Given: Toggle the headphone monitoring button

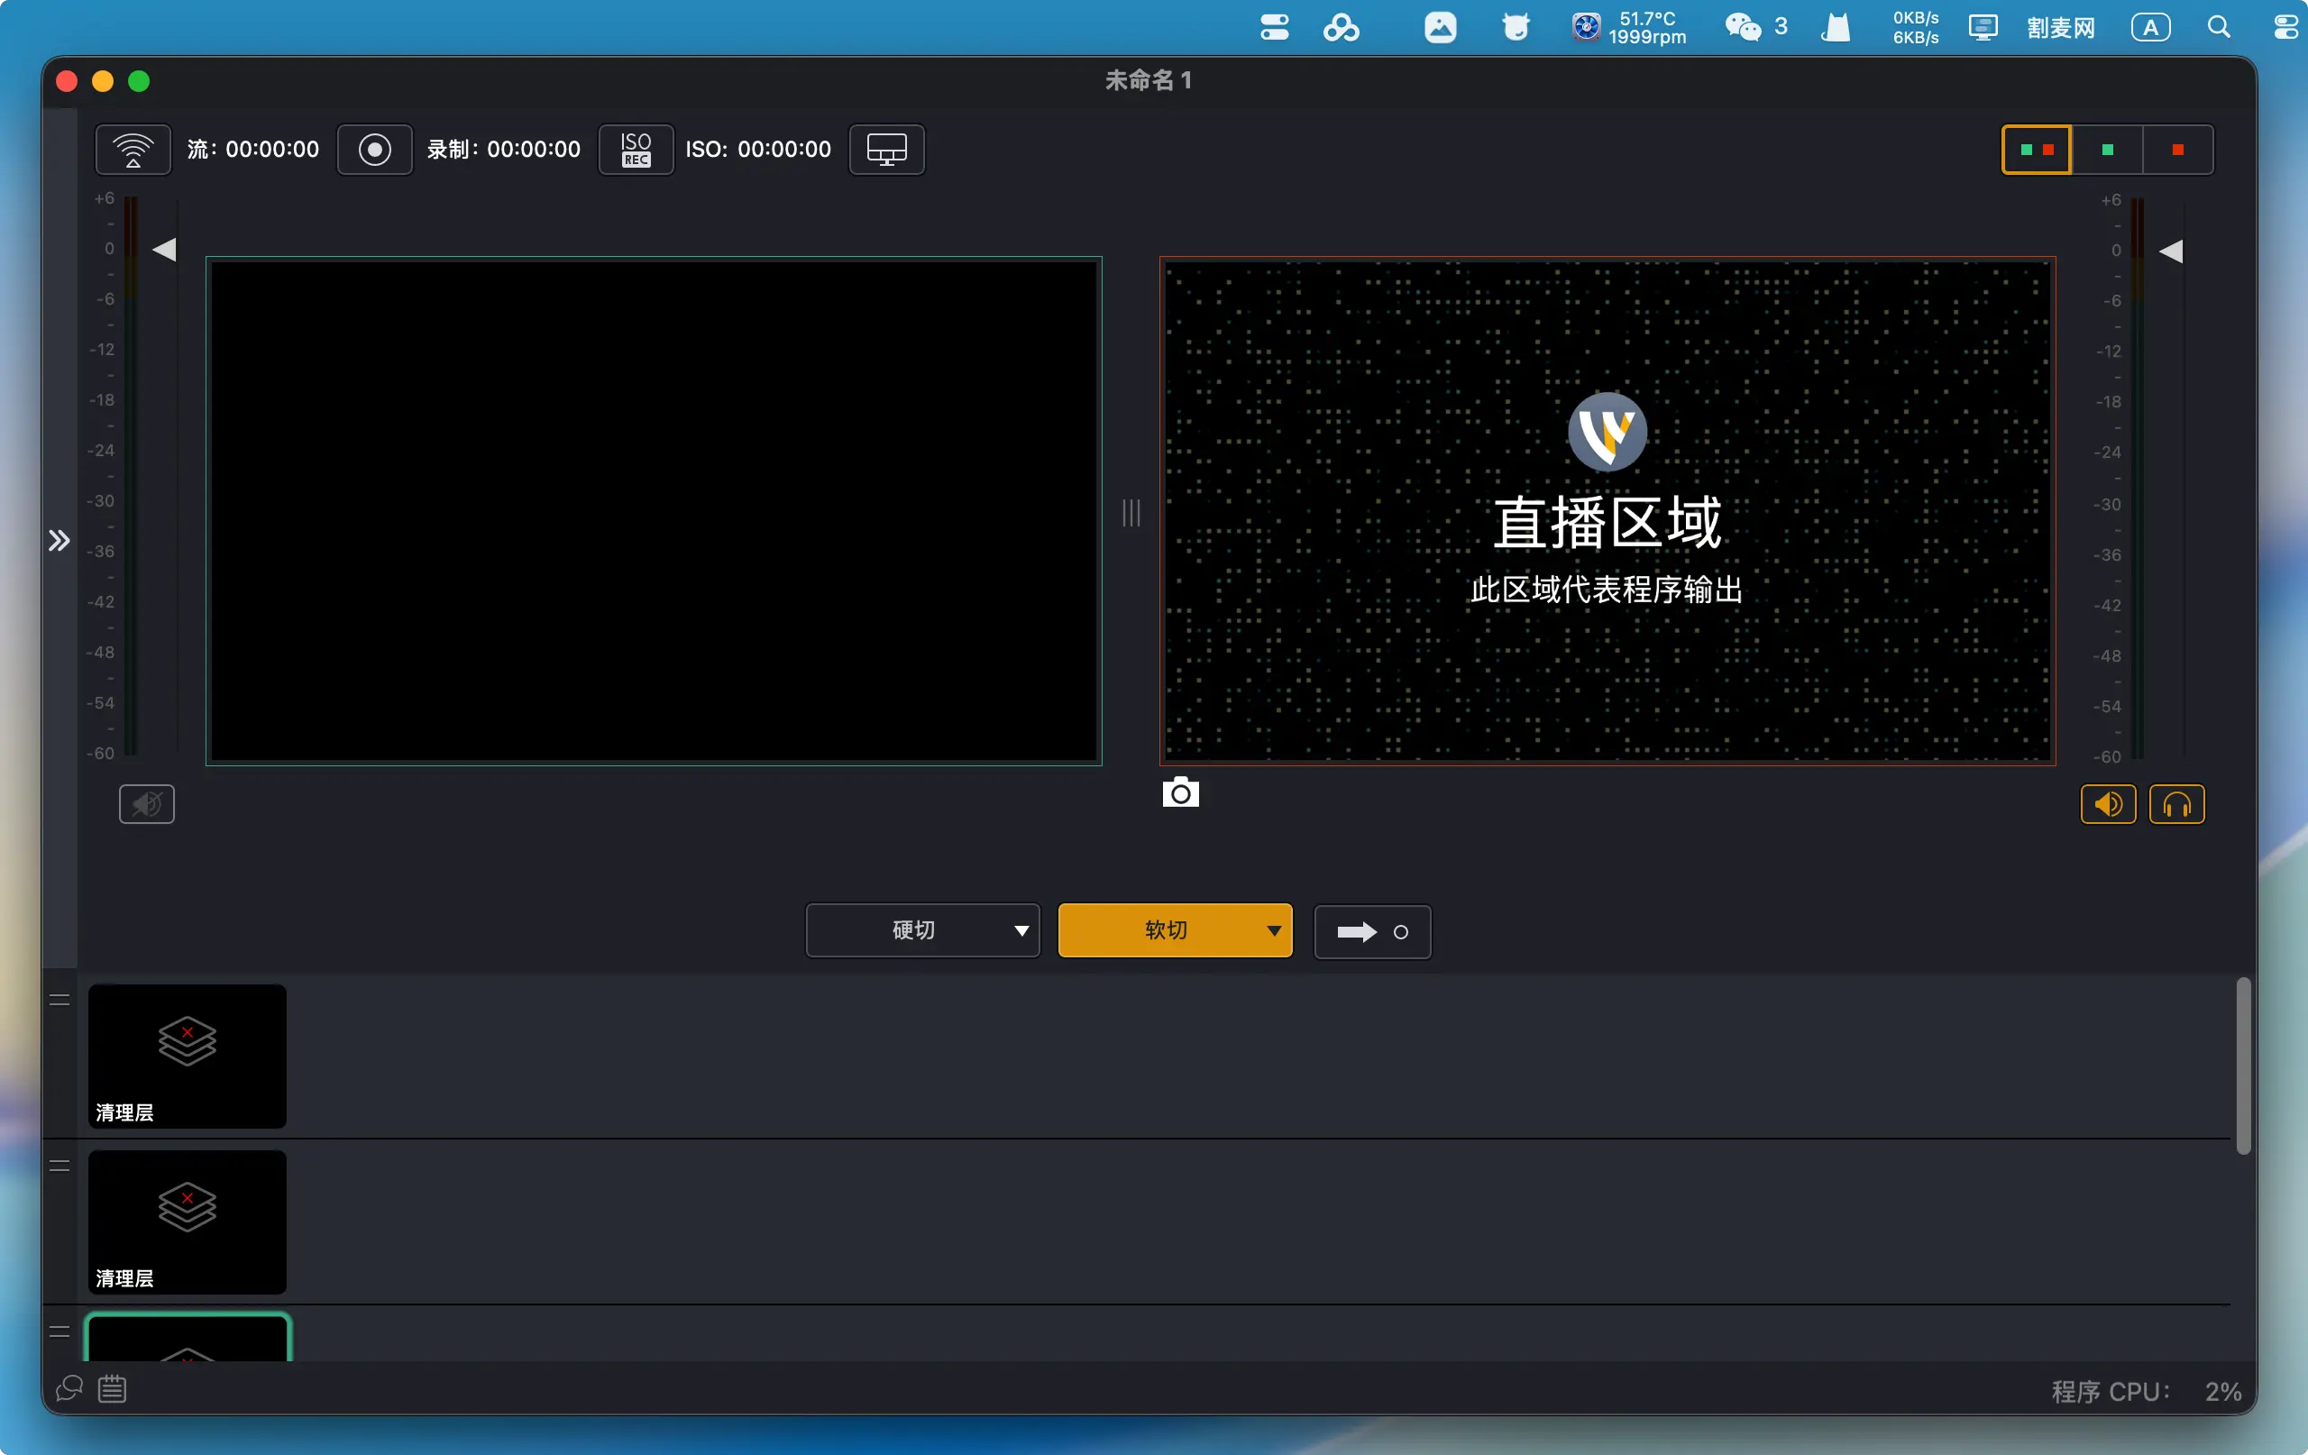Looking at the screenshot, I should pyautogui.click(x=2176, y=804).
